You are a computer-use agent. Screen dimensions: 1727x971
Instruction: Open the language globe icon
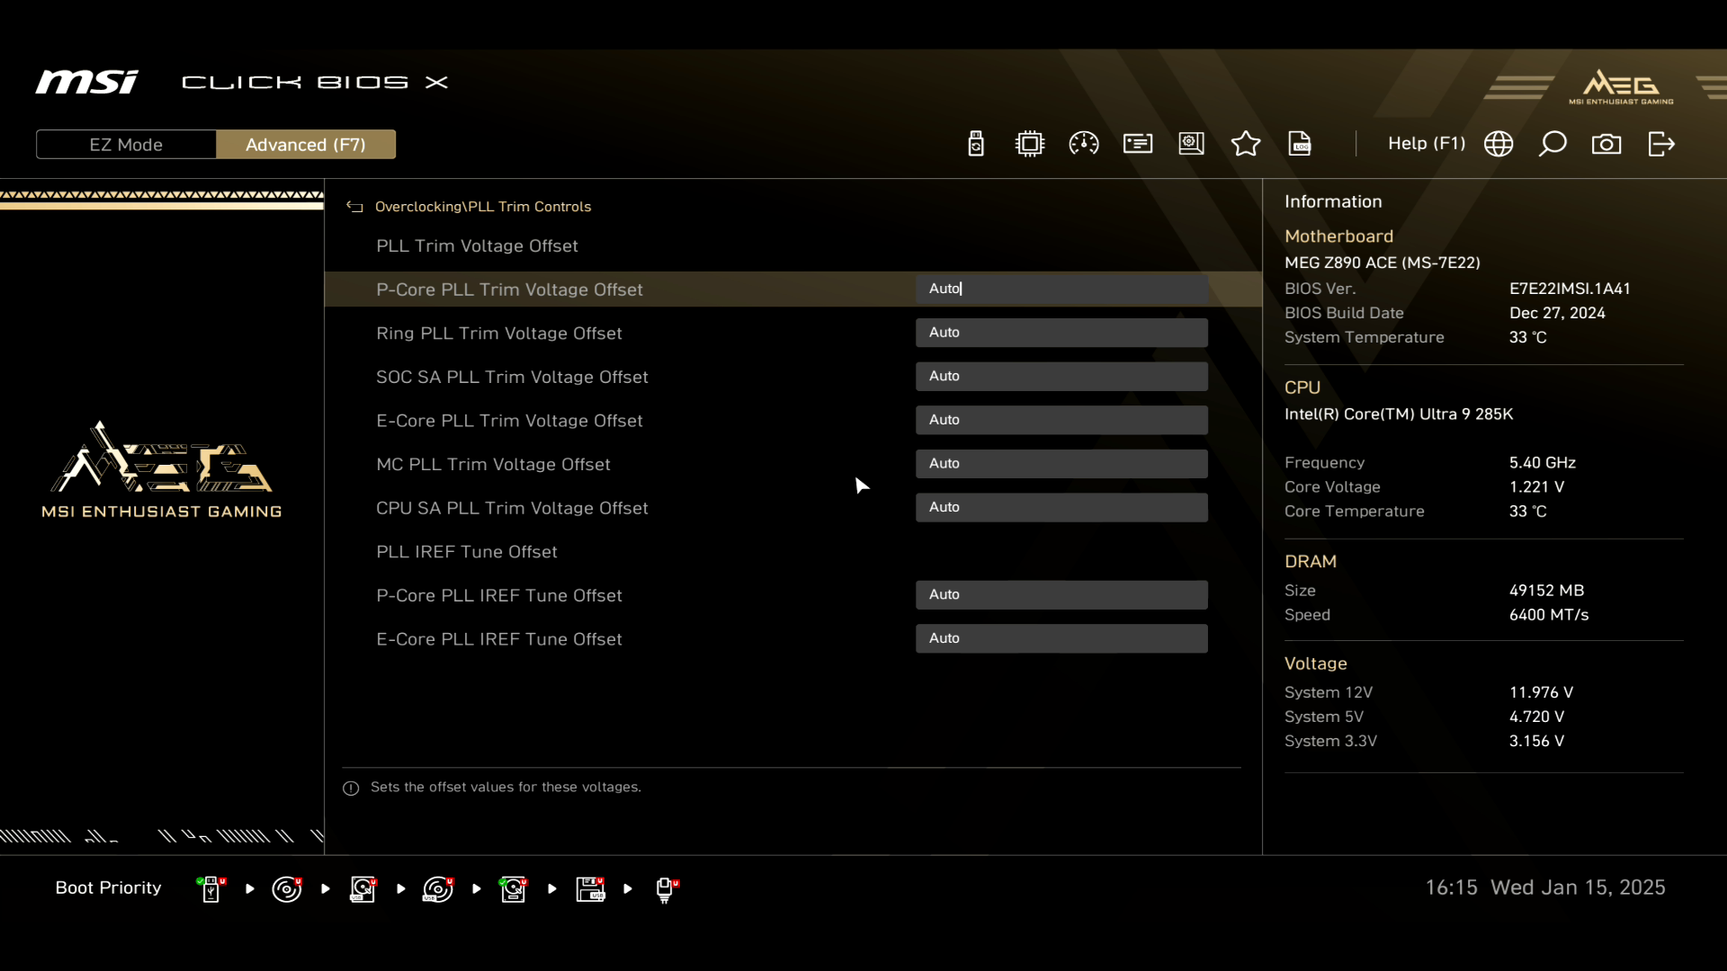[1499, 144]
